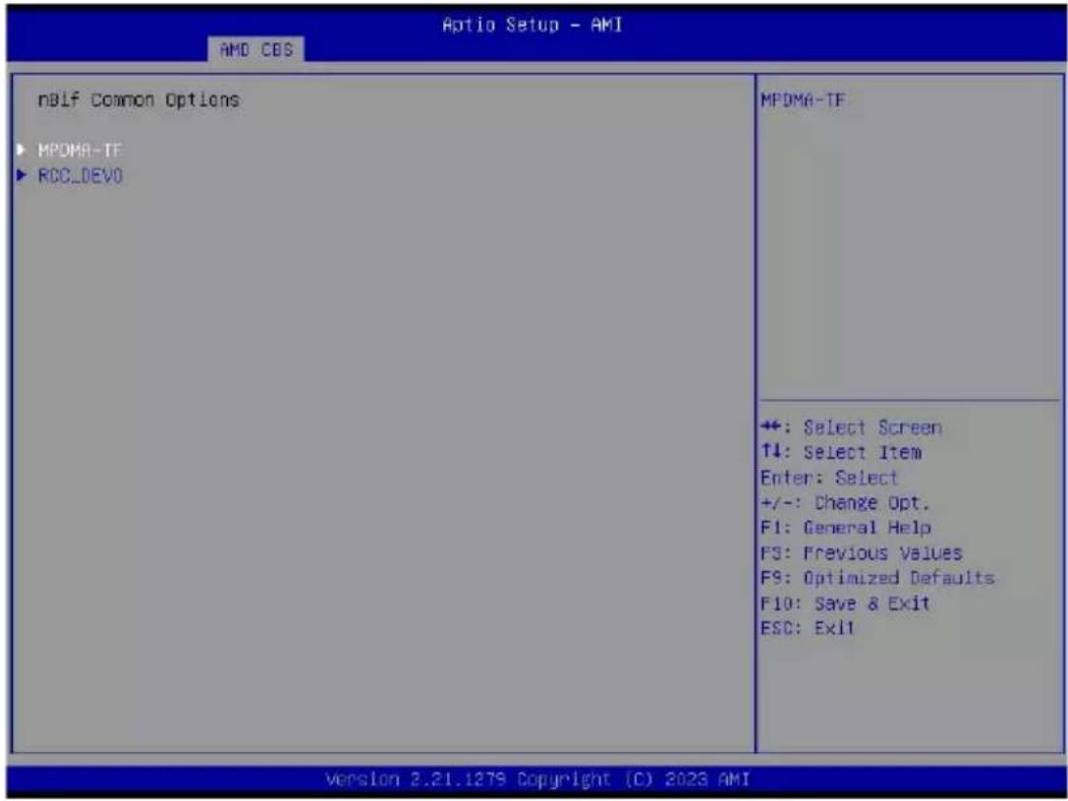Select the AMD CBS tab
This screenshot has height=801, width=1068.
(x=256, y=50)
